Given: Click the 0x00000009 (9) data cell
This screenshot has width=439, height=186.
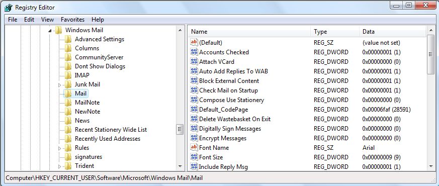Looking at the screenshot, I should click(x=381, y=157).
